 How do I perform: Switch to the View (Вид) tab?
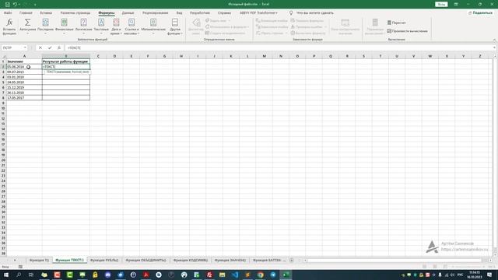pyautogui.click(x=180, y=12)
